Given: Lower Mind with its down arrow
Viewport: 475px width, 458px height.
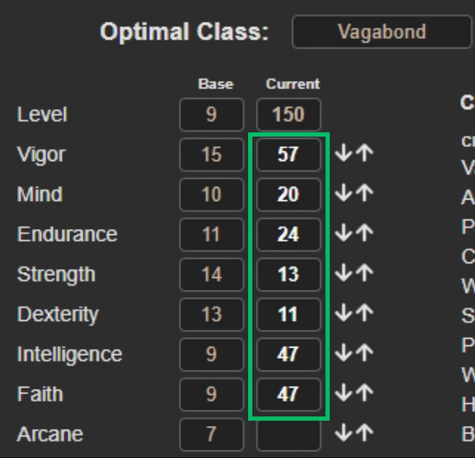Looking at the screenshot, I should (x=344, y=194).
